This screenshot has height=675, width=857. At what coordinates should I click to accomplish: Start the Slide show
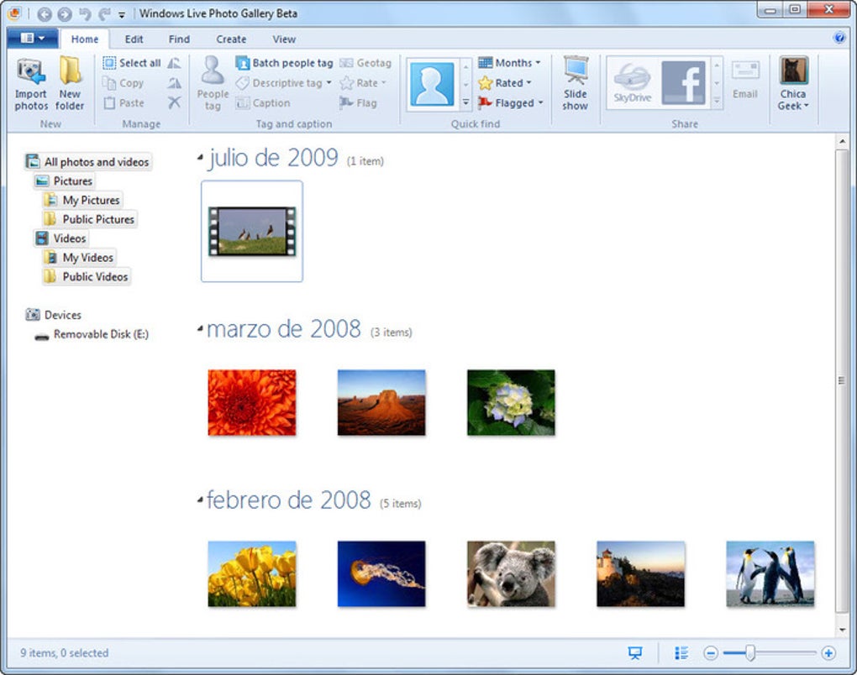coord(576,84)
